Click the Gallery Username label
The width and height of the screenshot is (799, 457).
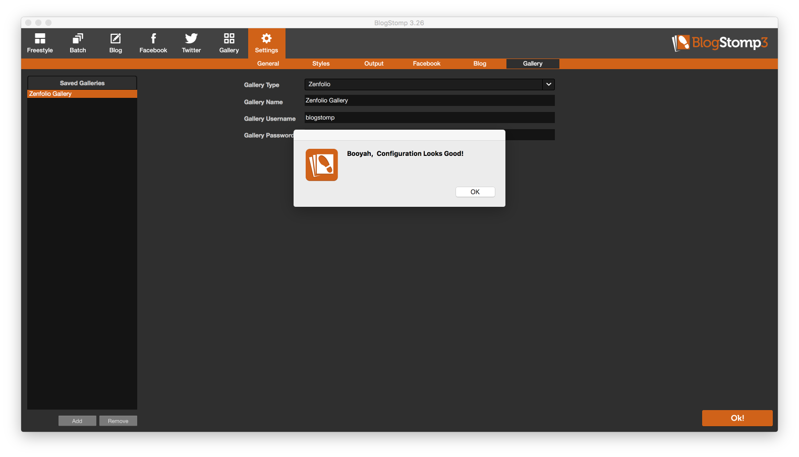pos(270,119)
